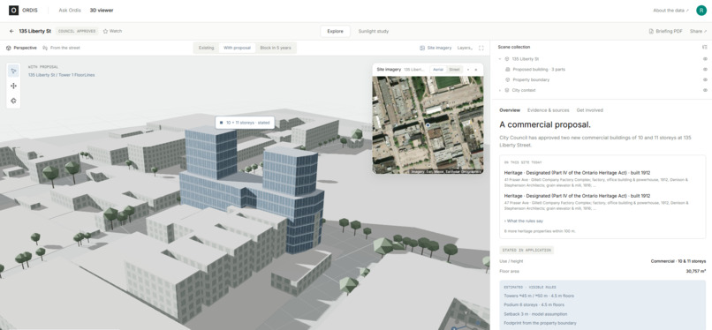Click the Floor area value 30,757 m²

(x=695, y=271)
